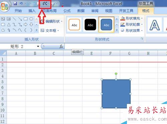The height and width of the screenshot is (124, 167).
Task: Open 形状轮廓 shape outline menu
Action: click(131, 24)
